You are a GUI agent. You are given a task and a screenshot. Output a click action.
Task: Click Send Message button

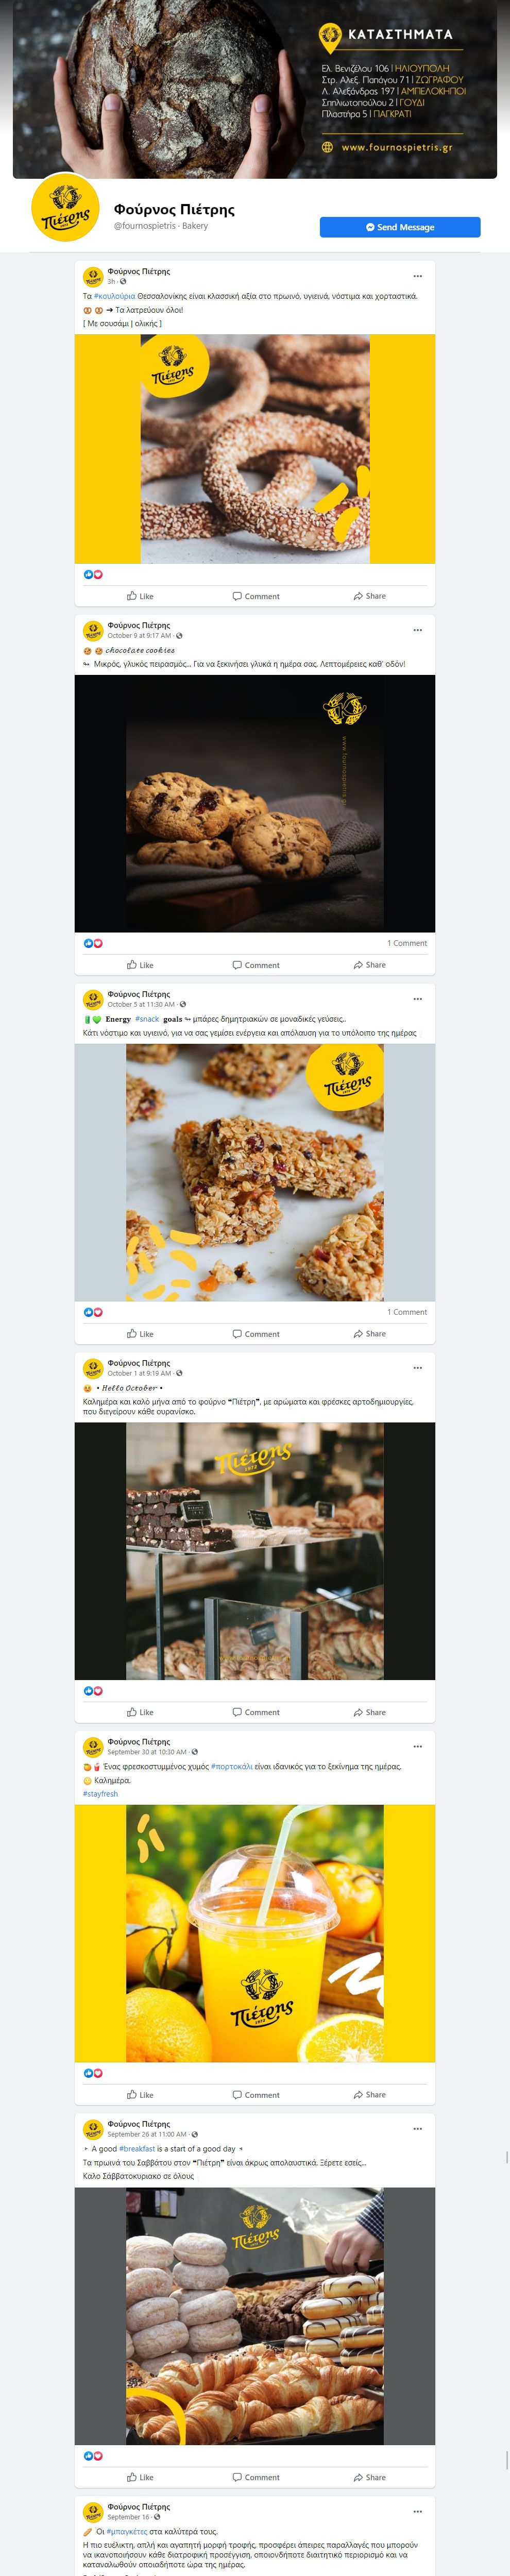pos(400,227)
